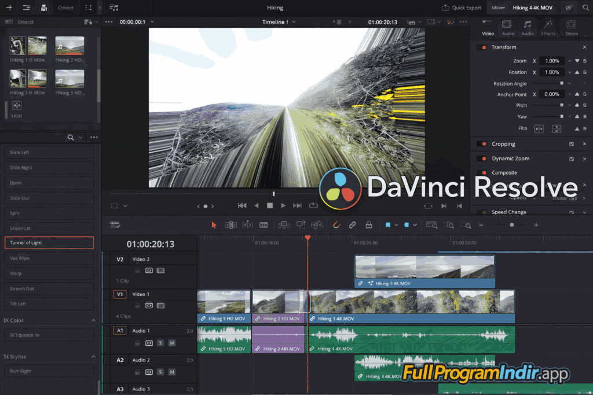Image resolution: width=593 pixels, height=395 pixels.
Task: Click the search magnifier in the top-right corner
Action: [585, 8]
